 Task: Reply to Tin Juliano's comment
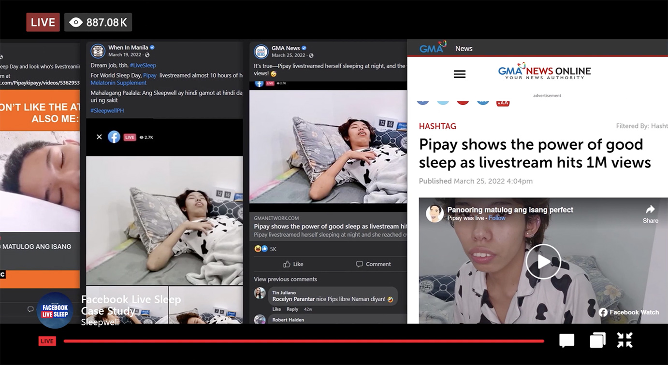[x=292, y=309]
